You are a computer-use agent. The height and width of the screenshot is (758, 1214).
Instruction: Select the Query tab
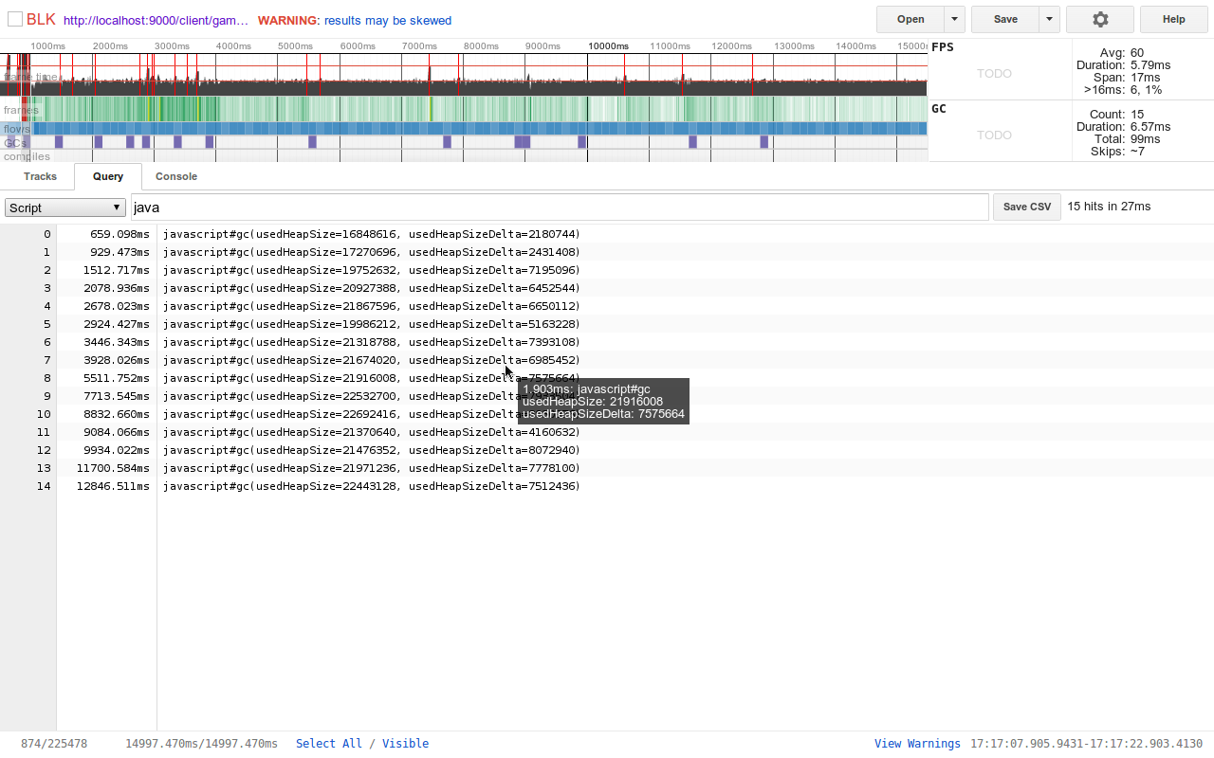108,176
